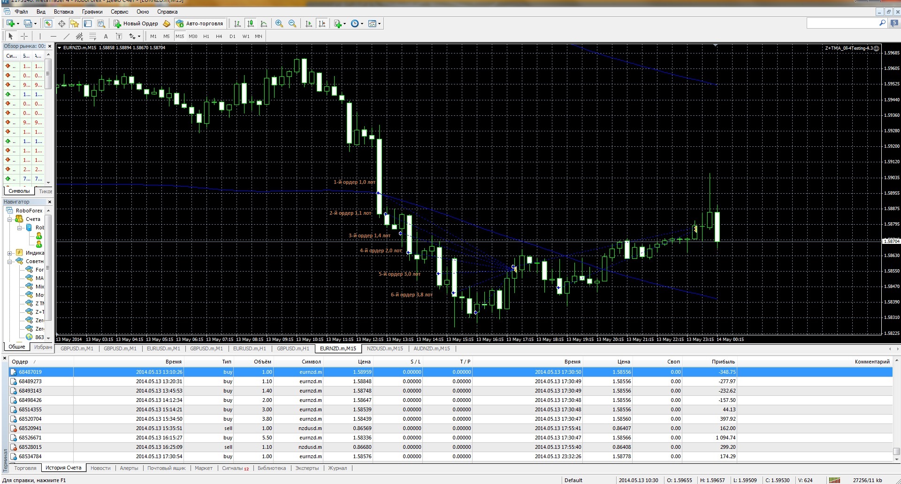
Task: Open the Файл menu
Action: click(x=21, y=12)
